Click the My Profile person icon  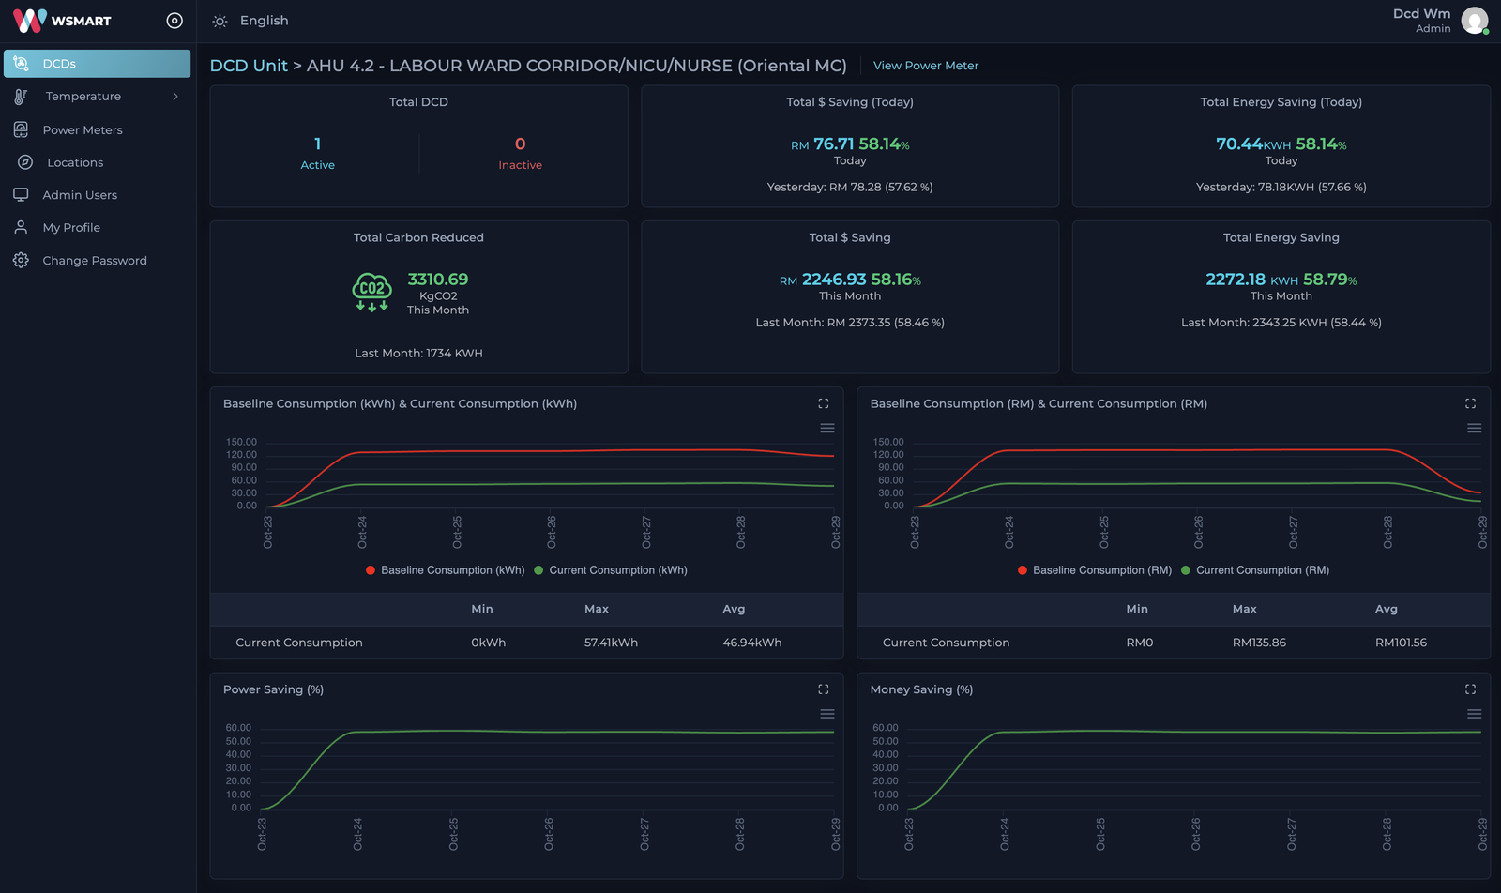click(x=21, y=227)
